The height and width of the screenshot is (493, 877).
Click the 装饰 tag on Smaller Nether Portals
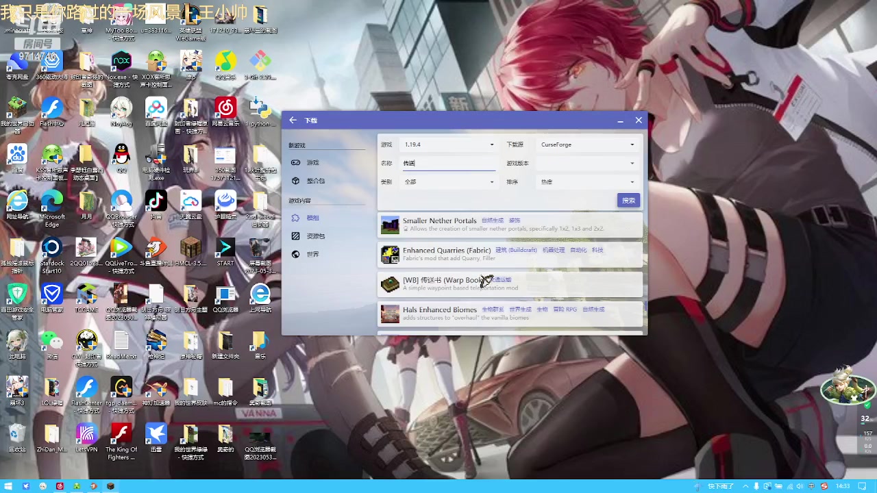coord(514,220)
